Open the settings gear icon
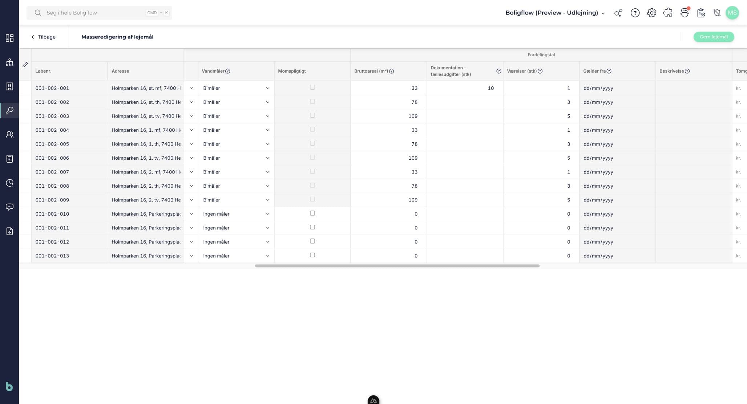Image resolution: width=747 pixels, height=404 pixels. [651, 13]
